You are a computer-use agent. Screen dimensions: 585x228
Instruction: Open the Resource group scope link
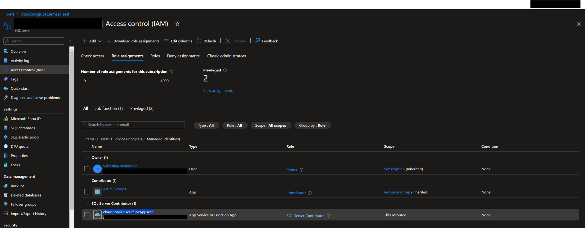[397, 192]
